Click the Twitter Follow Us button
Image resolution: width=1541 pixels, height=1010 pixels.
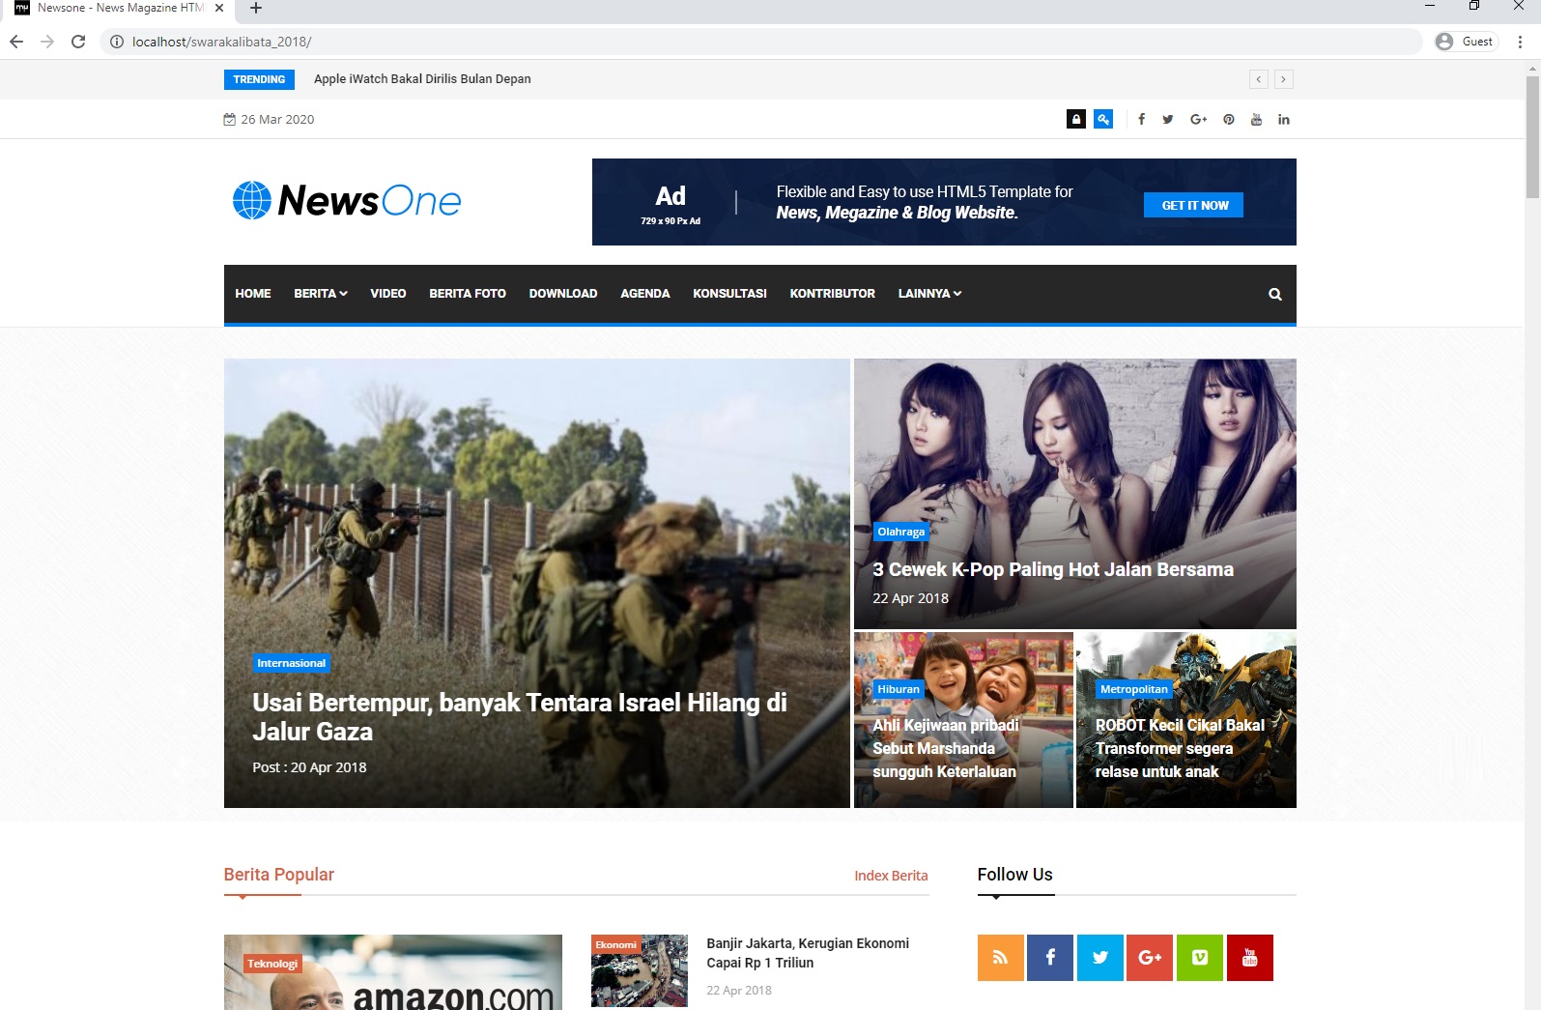tap(1100, 958)
